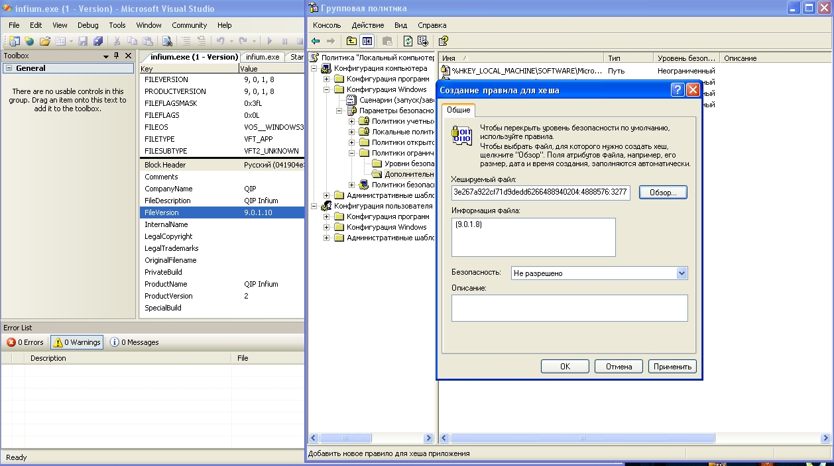The width and height of the screenshot is (834, 466).
Task: Click the Описание text field
Action: pos(569,308)
